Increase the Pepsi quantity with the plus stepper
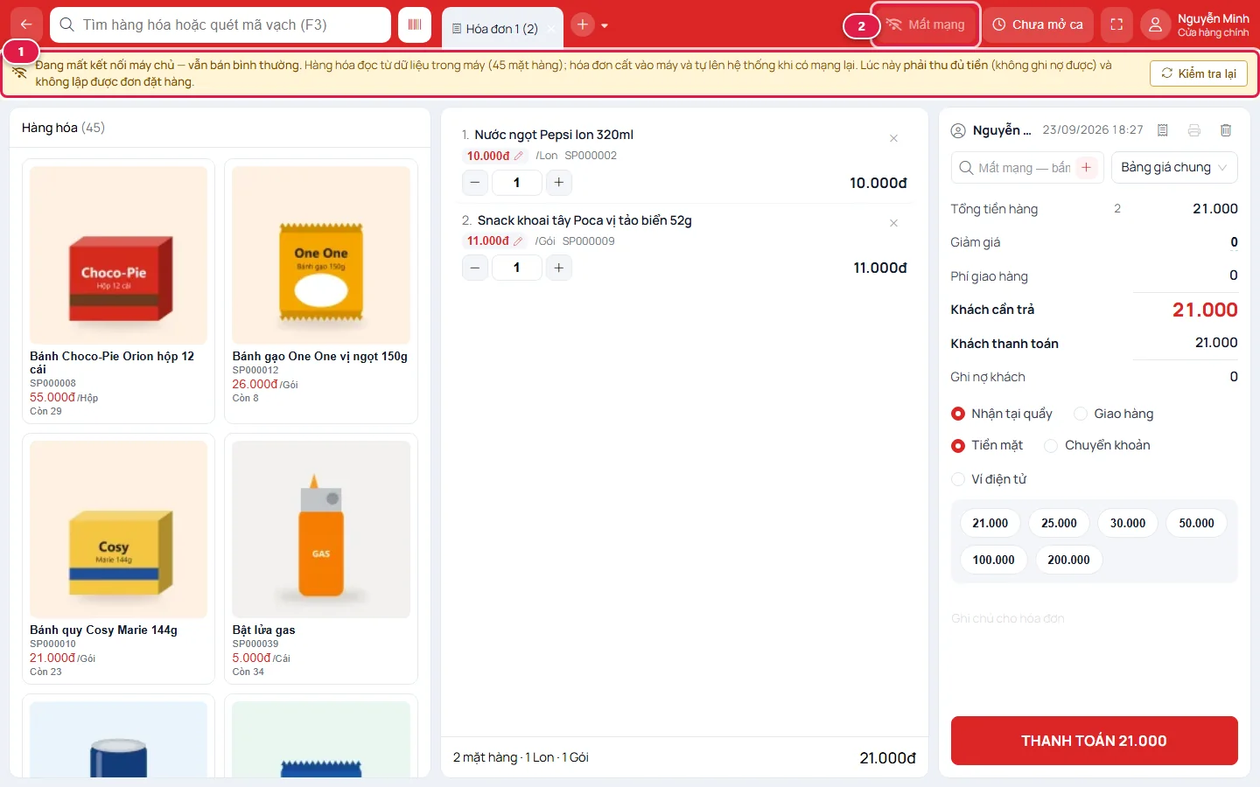Viewport: 1260px width, 787px height. (x=558, y=183)
